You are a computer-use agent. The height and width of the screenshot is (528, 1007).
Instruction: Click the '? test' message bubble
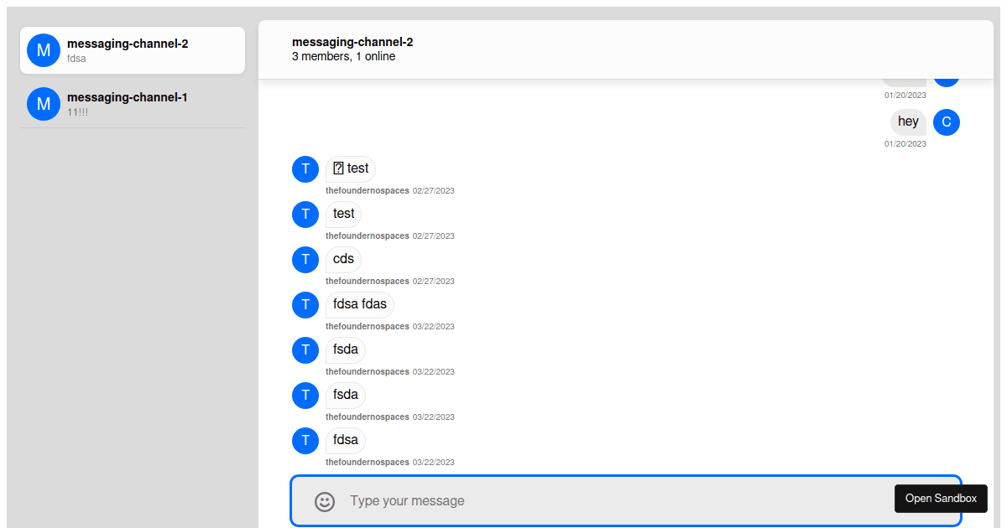(351, 168)
